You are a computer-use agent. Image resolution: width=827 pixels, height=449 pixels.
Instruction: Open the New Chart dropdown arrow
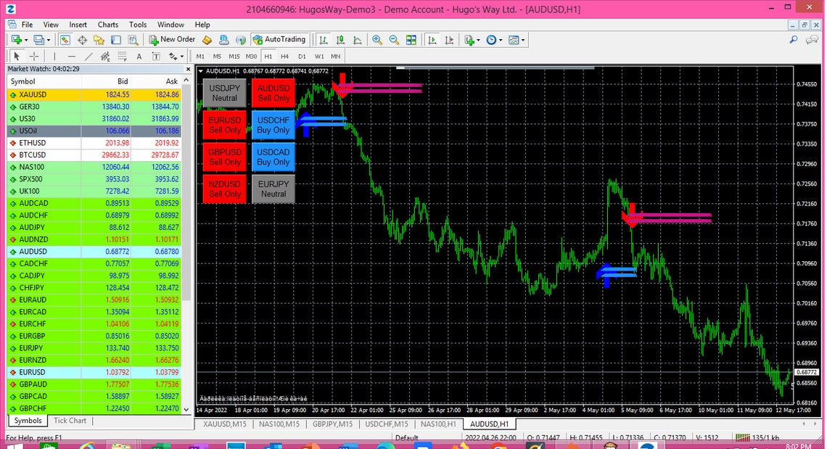pyautogui.click(x=479, y=39)
